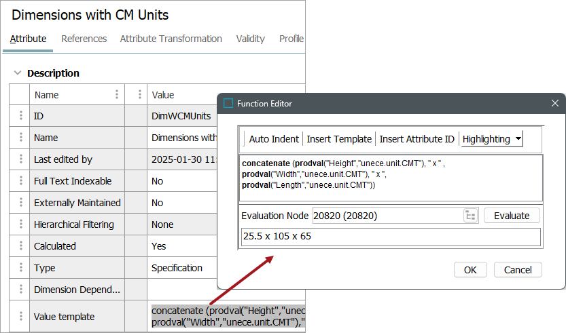
Task: Click Auto Indent in the editor toolbar
Action: 273,139
